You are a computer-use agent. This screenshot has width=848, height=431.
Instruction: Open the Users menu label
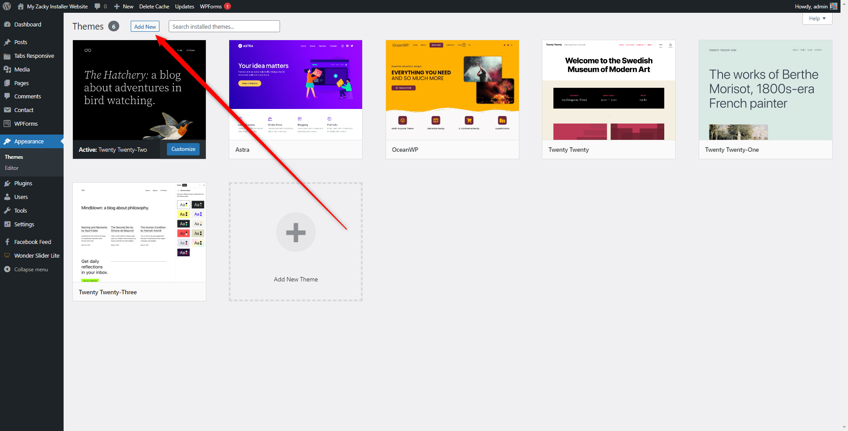click(x=21, y=197)
